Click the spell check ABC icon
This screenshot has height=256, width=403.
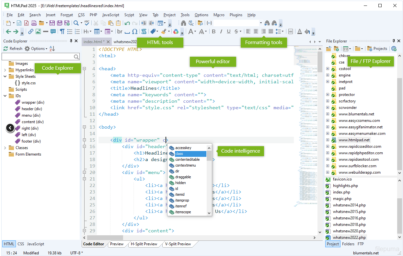tap(86, 23)
